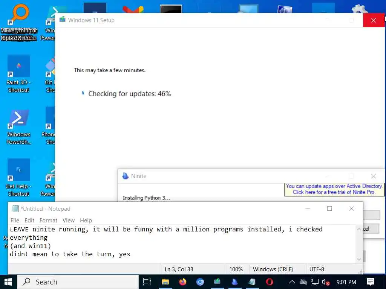Click 'UTF-8' encoding in Notepad status bar
Viewport: 386px width, 289px height.
[317, 269]
